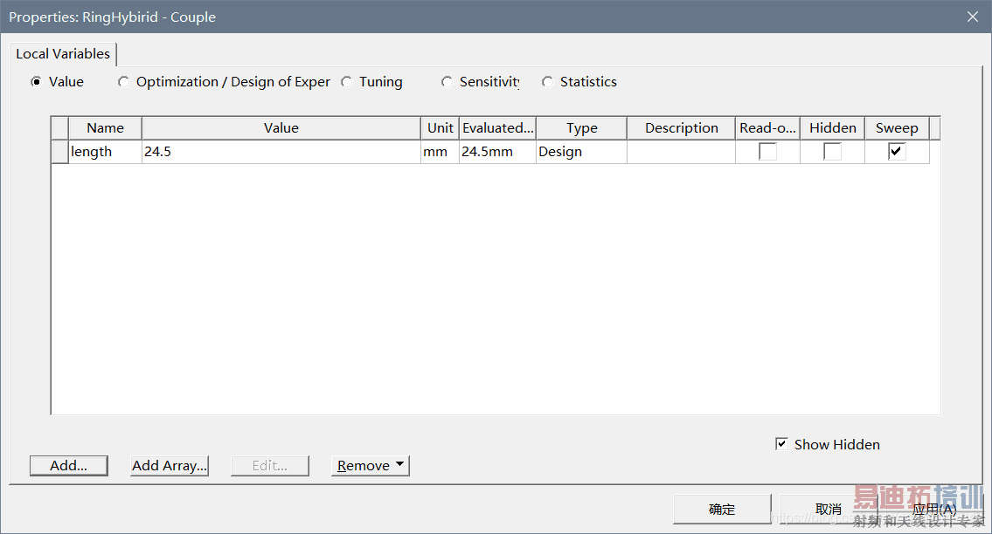This screenshot has width=992, height=534.
Task: Click the Name column header
Action: tap(105, 128)
